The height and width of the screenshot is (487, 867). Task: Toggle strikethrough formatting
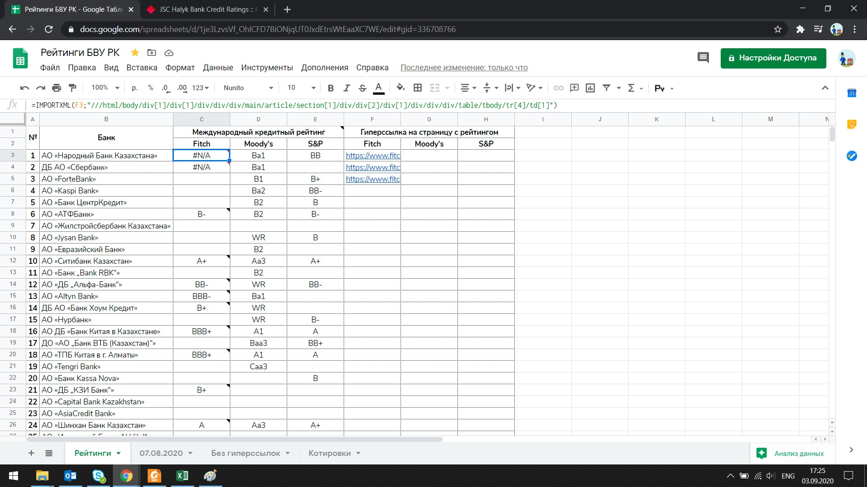pyautogui.click(x=362, y=88)
